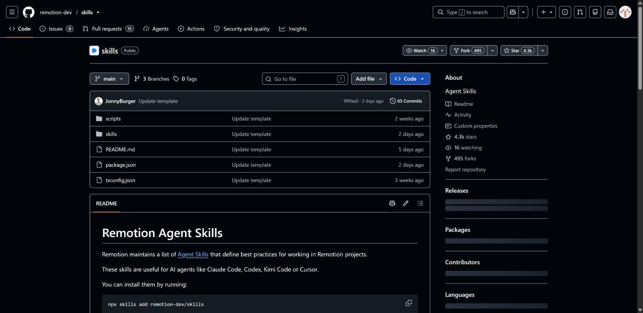
Task: Open Custom properties in About sidebar
Action: pos(471,126)
